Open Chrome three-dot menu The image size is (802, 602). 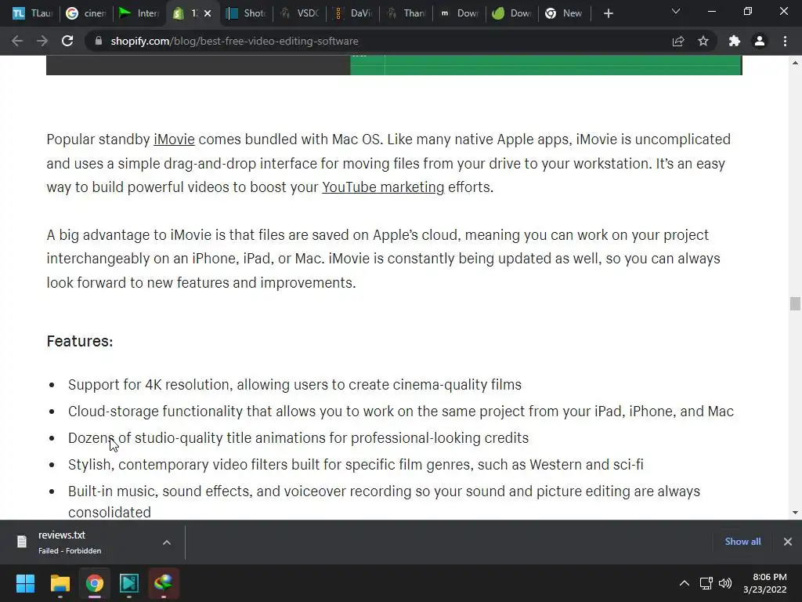point(785,41)
